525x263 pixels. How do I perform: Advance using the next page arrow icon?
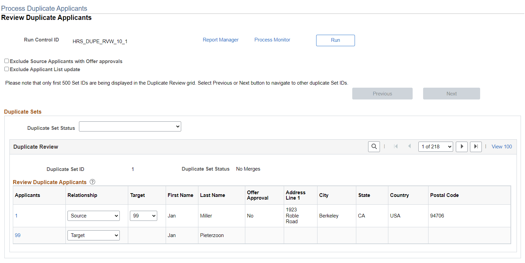pos(462,146)
